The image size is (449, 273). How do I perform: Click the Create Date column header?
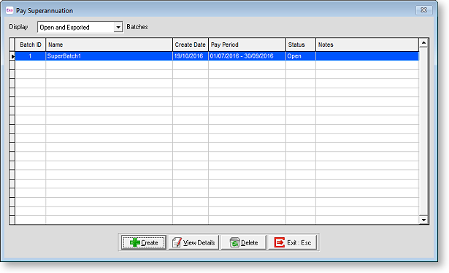[191, 45]
